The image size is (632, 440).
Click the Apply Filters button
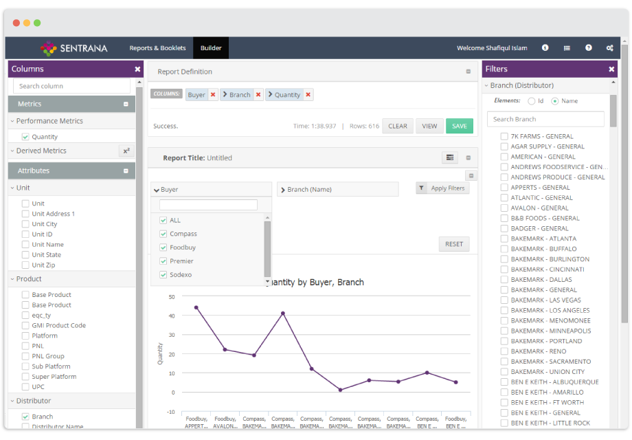tap(442, 188)
